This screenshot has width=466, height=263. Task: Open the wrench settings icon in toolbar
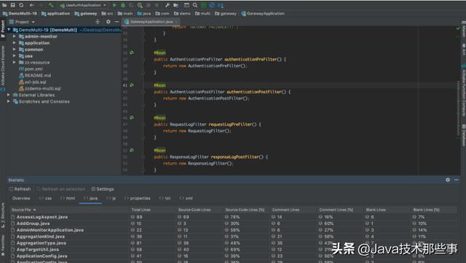tap(167, 5)
